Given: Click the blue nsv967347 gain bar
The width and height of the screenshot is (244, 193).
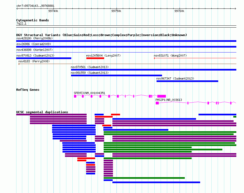Looking at the screenshot, I should tap(187, 81).
